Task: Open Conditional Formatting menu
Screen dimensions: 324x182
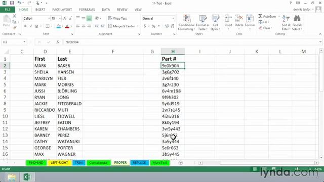Action: tap(186, 23)
